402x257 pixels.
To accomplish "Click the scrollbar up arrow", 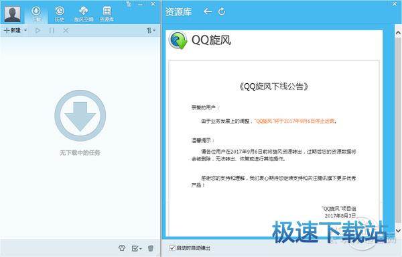I will pyautogui.click(x=398, y=33).
